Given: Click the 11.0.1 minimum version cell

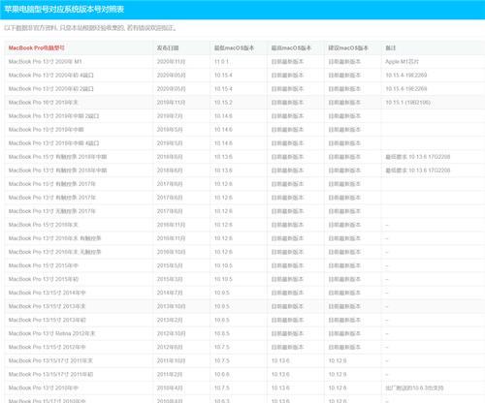Looking at the screenshot, I should (x=221, y=61).
